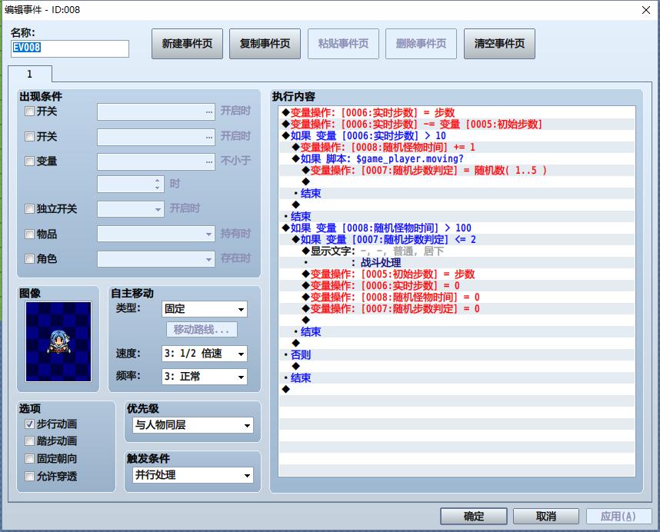Select line 如果 脚本: $game_player.moving?
This screenshot has width=660, height=532.
(457, 159)
